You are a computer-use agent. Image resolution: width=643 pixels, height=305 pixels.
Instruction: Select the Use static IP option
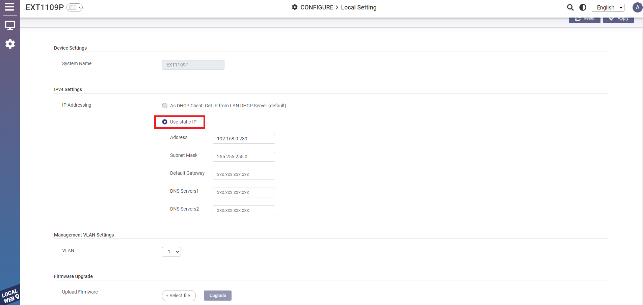click(165, 122)
